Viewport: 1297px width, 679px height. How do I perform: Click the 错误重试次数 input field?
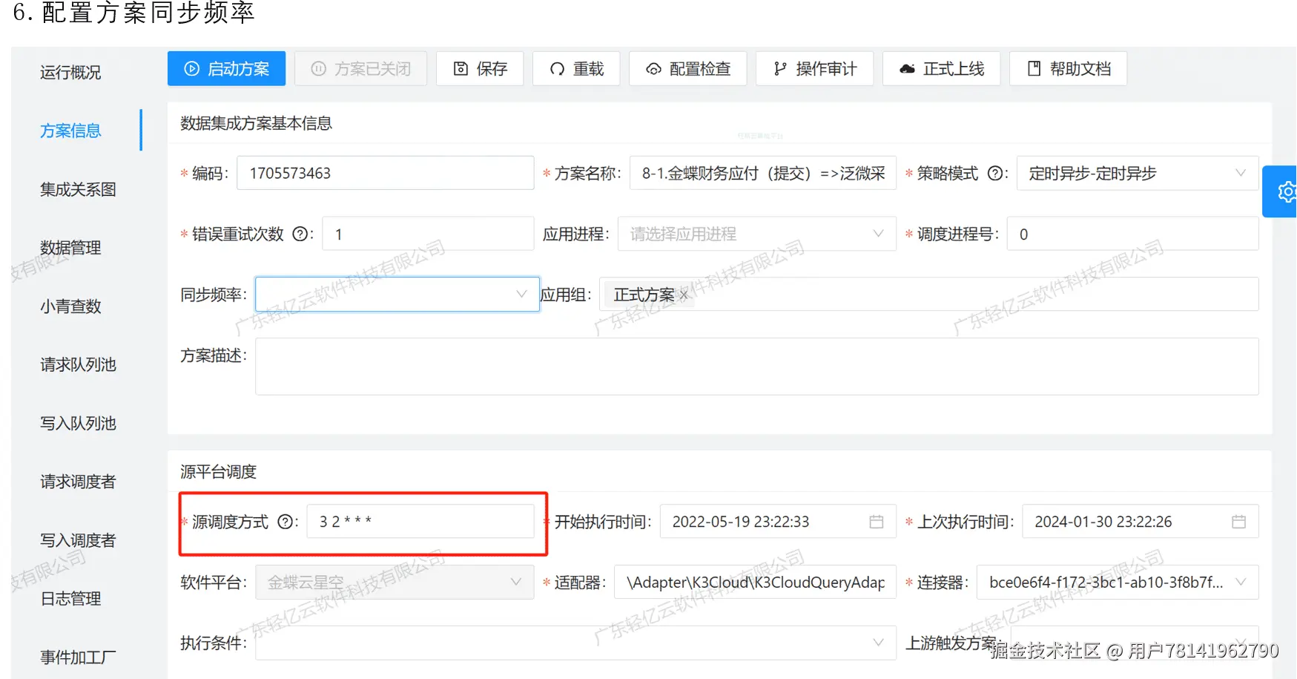pyautogui.click(x=428, y=234)
